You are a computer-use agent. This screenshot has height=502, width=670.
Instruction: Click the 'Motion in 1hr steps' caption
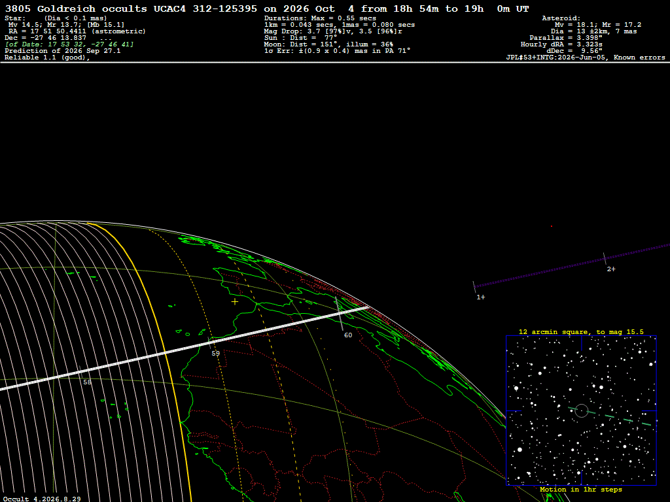581,490
